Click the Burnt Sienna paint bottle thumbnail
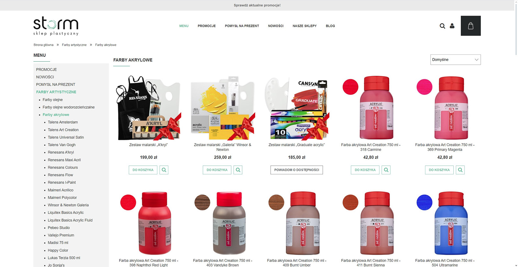The height and width of the screenshot is (267, 518). pos(377,223)
